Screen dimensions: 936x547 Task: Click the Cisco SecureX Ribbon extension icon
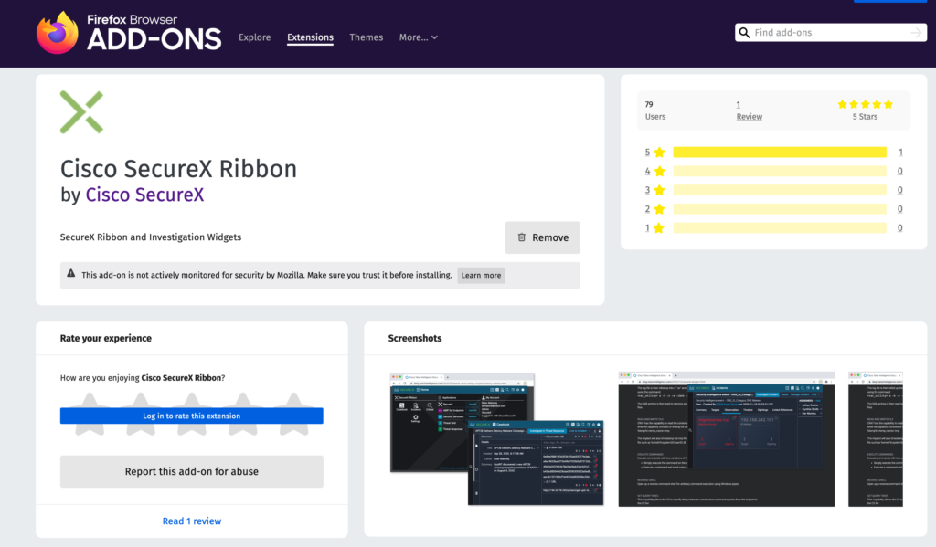pos(81,112)
